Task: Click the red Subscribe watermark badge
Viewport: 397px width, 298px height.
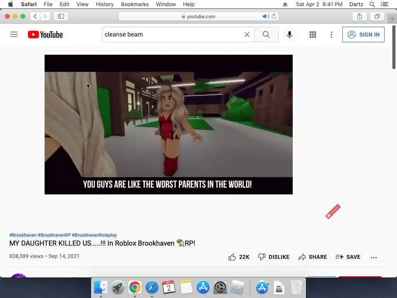Action: (x=333, y=211)
